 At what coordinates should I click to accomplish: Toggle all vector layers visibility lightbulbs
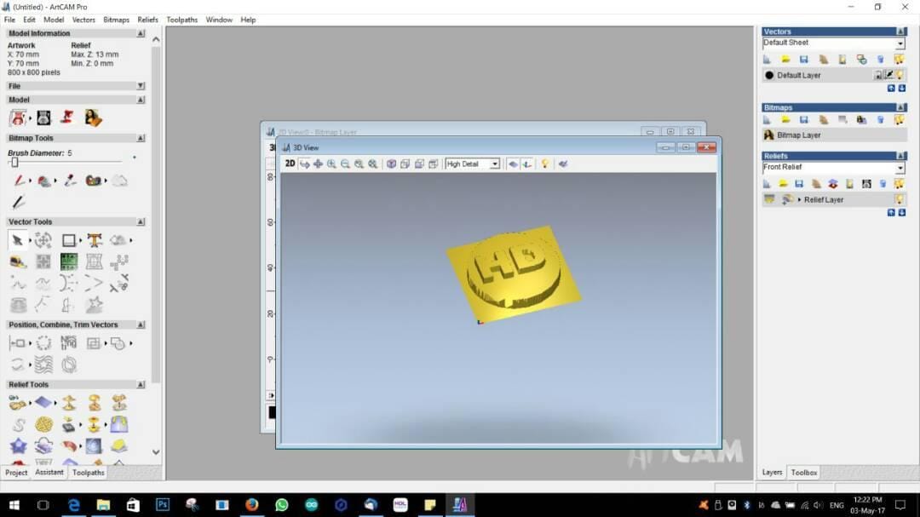[x=899, y=60]
